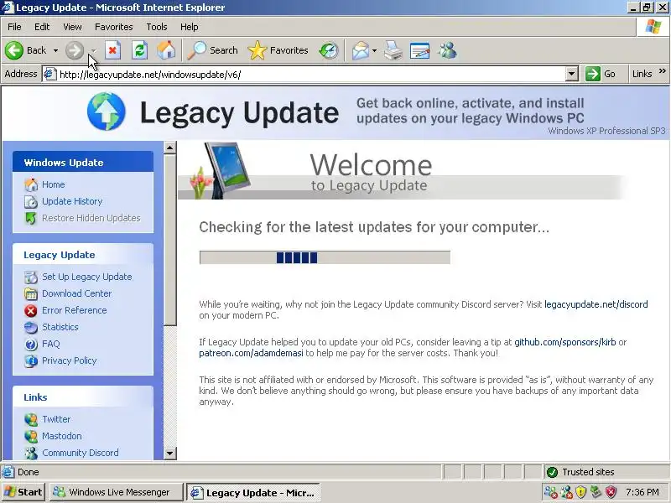Click the sidebar scrollbar down arrow

[170, 453]
